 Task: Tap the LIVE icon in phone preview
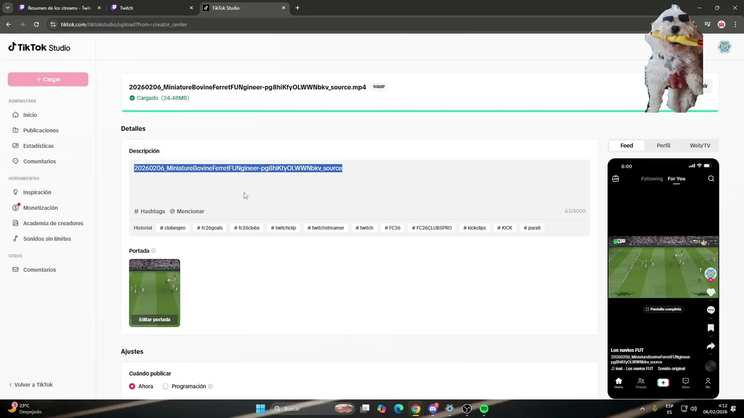[x=616, y=179]
